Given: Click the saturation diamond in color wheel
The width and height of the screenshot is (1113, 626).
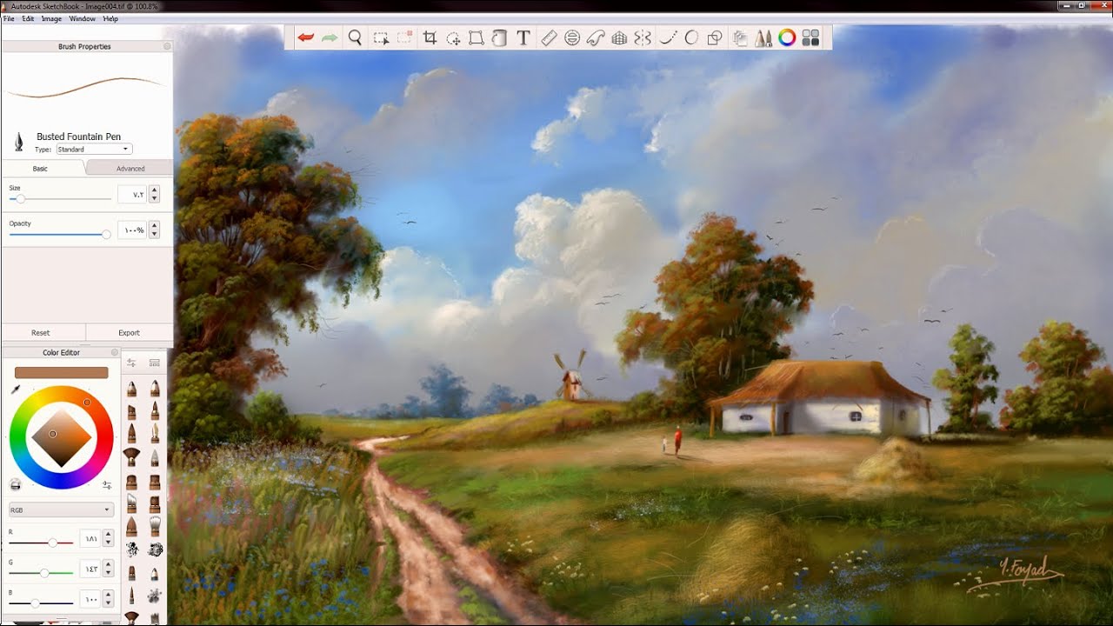Looking at the screenshot, I should click(x=61, y=437).
